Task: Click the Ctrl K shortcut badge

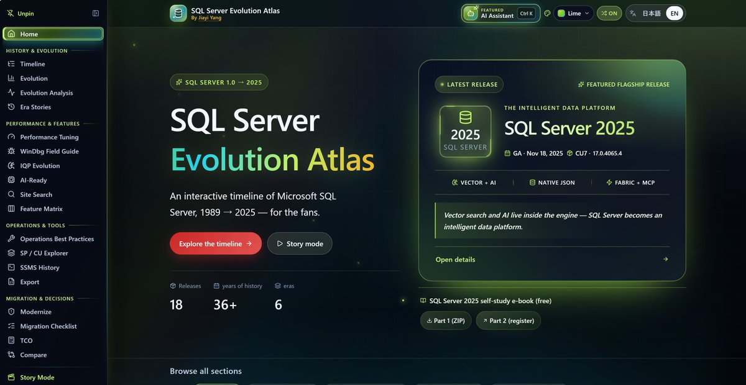Action: click(525, 13)
